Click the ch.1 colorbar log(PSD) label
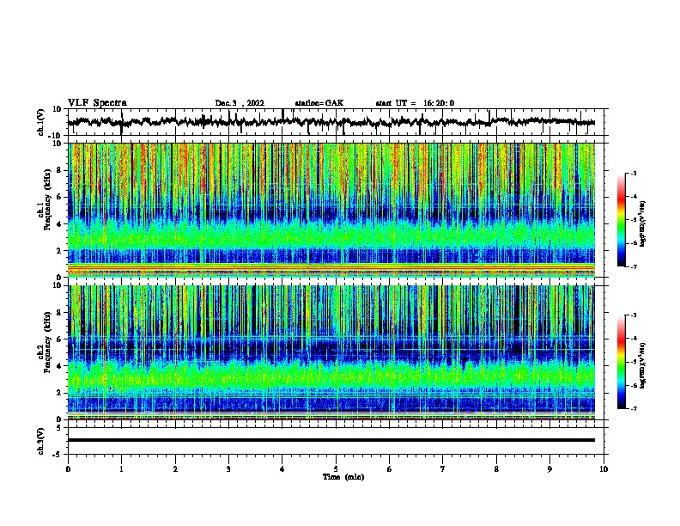This screenshot has width=680, height=526. [643, 223]
